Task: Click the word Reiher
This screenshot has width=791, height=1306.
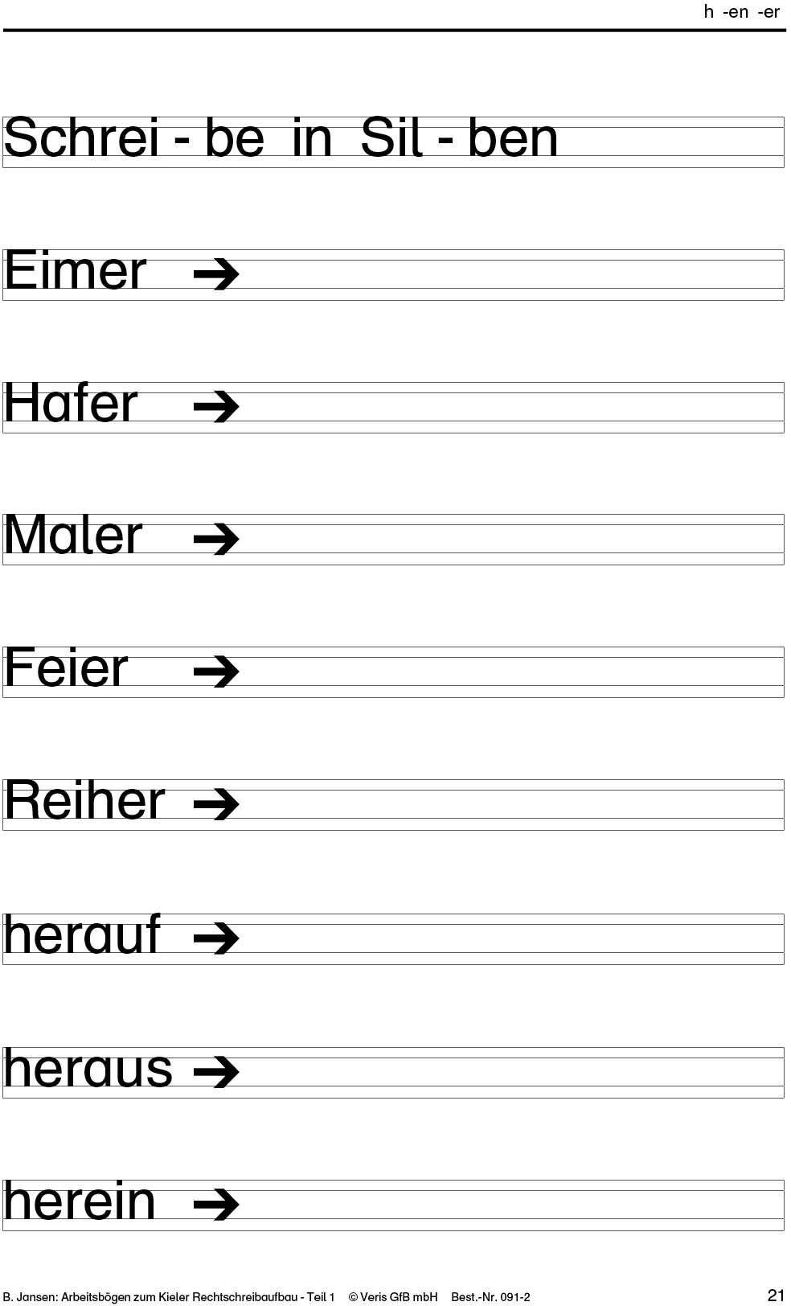Action: coord(84,801)
